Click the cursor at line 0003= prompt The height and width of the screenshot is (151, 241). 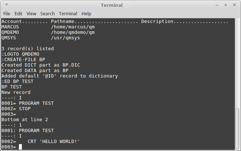[x=20, y=147]
